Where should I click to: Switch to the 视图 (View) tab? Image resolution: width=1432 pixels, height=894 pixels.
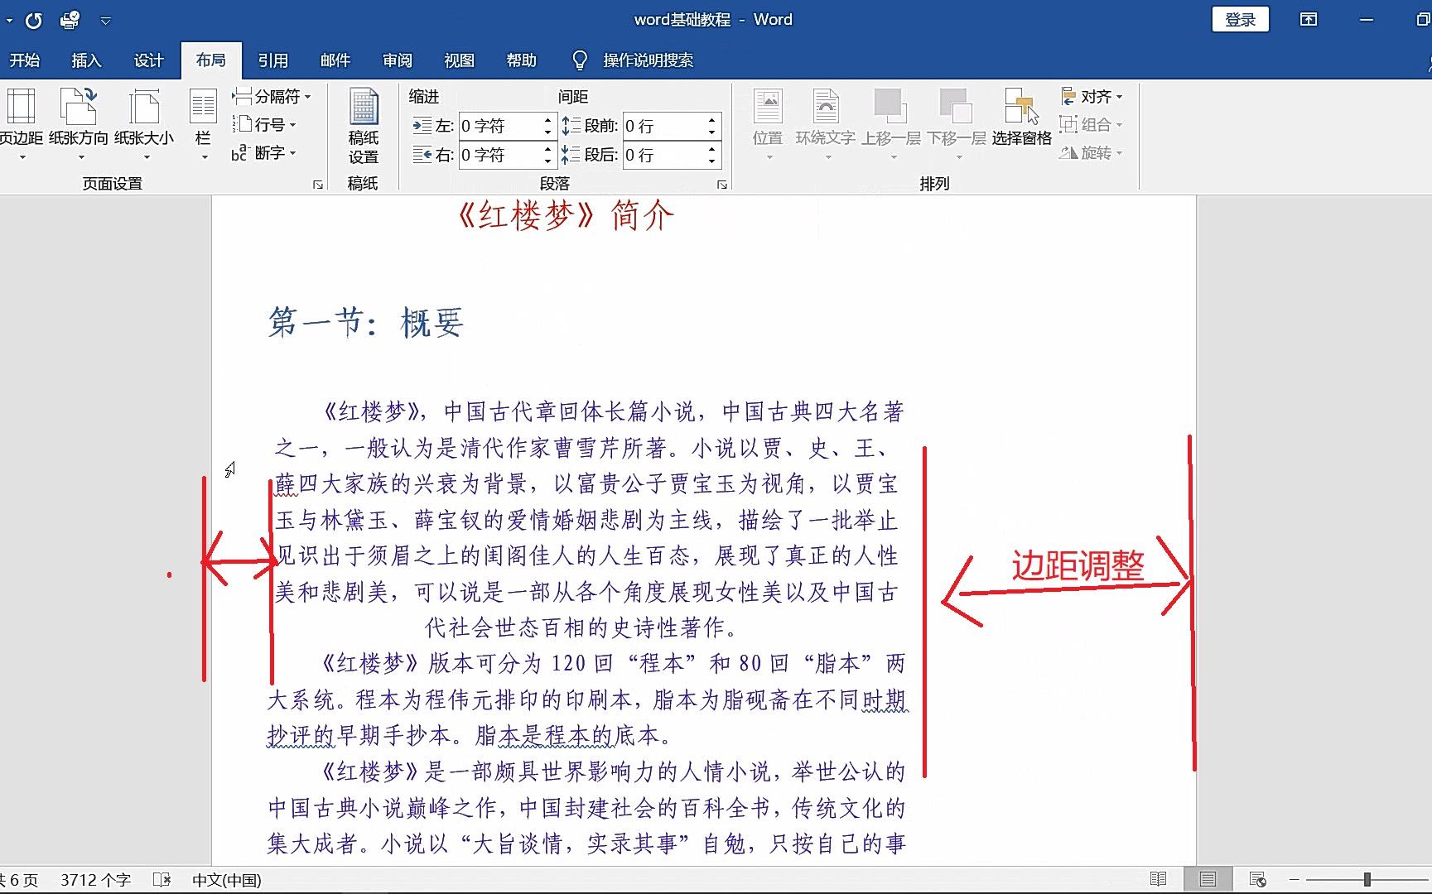459,60
